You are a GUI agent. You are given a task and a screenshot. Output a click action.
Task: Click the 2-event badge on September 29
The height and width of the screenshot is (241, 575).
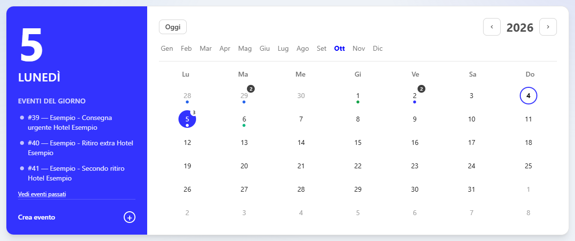(x=251, y=89)
